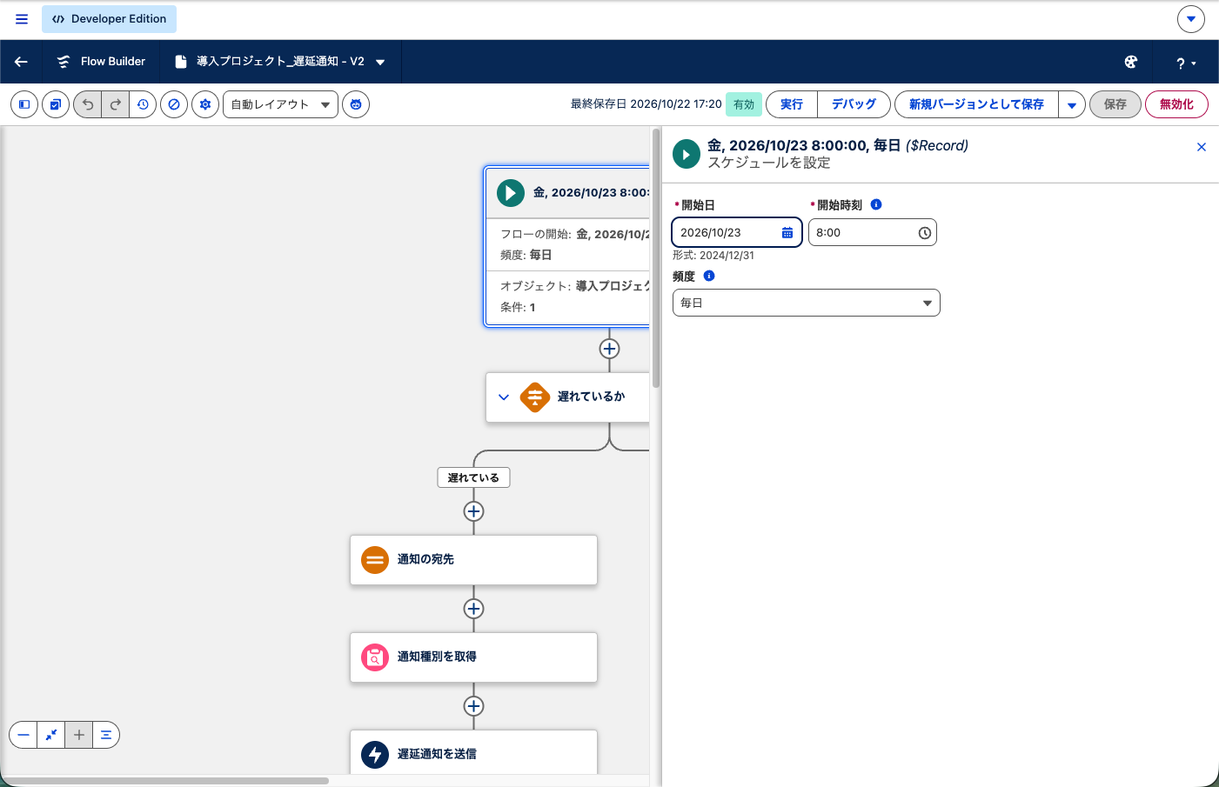Image resolution: width=1219 pixels, height=787 pixels.
Task: Click the 開始日 date input field
Action: click(736, 232)
